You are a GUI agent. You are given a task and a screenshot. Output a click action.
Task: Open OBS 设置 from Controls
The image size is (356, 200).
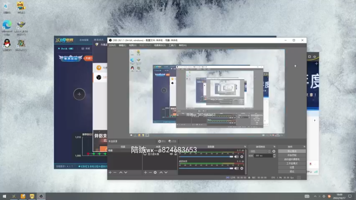(292, 168)
